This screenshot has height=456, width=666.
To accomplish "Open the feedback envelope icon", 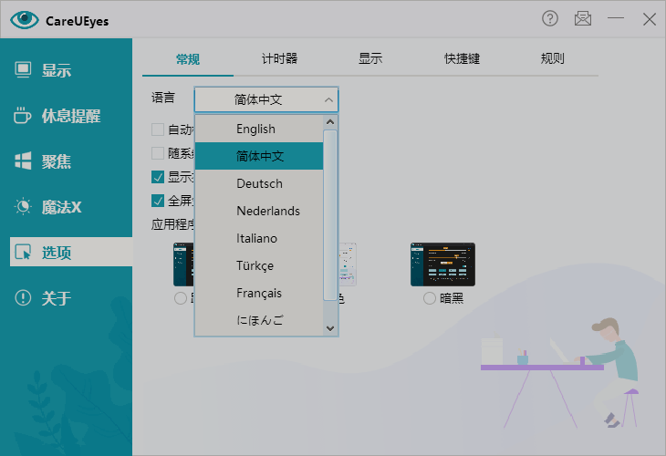I will tap(583, 18).
